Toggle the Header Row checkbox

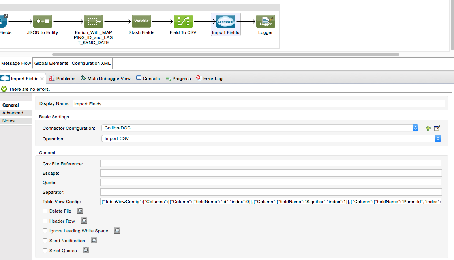pyautogui.click(x=45, y=221)
